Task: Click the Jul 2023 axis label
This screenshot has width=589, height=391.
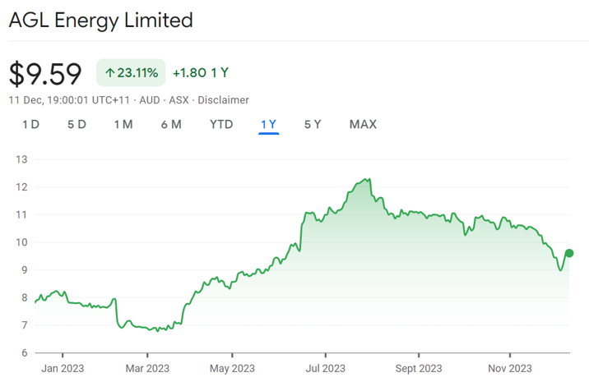Action: [x=325, y=369]
